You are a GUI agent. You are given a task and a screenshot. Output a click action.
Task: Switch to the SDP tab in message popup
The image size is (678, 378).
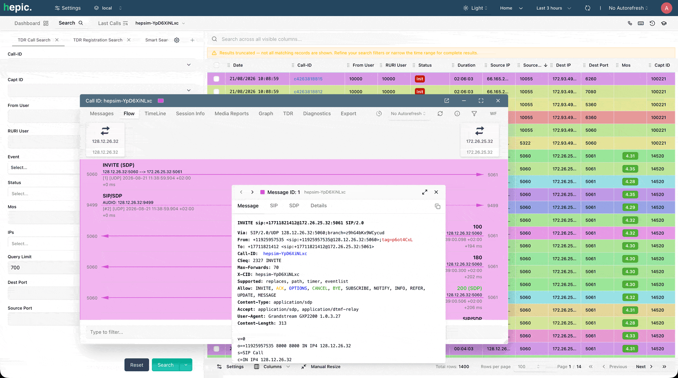[x=294, y=206]
